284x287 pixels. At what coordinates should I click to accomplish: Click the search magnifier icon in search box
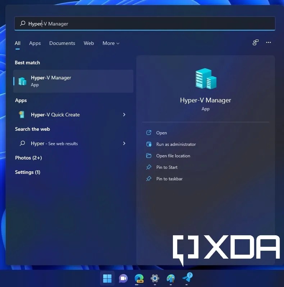[23, 23]
